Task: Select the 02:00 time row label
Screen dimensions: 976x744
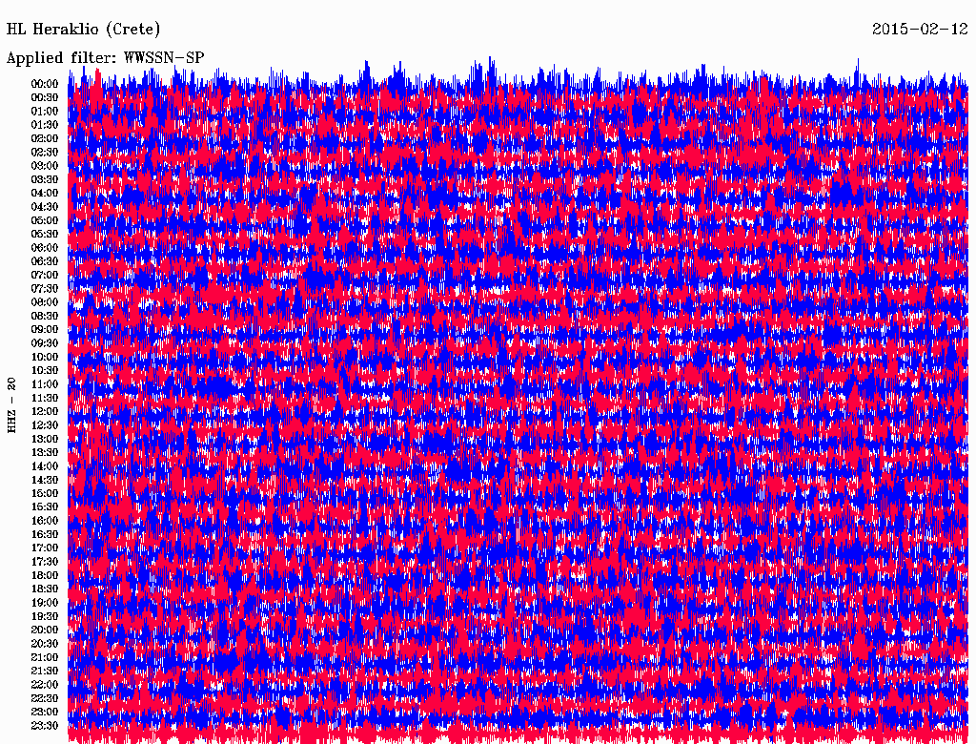Action: [45, 139]
